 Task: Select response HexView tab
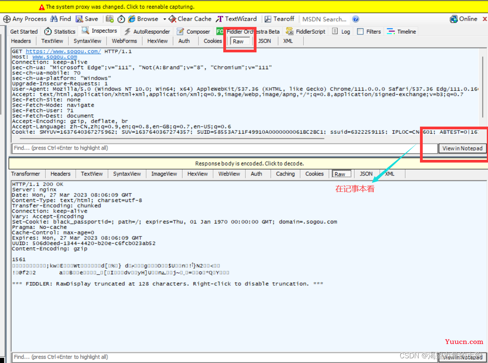[197, 174]
